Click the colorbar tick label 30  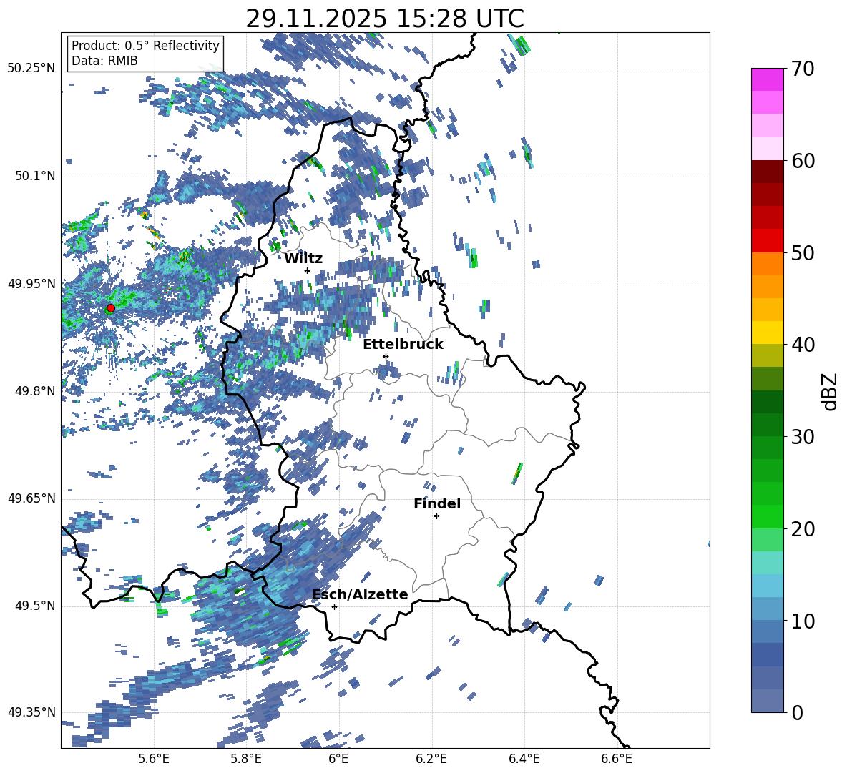[803, 437]
